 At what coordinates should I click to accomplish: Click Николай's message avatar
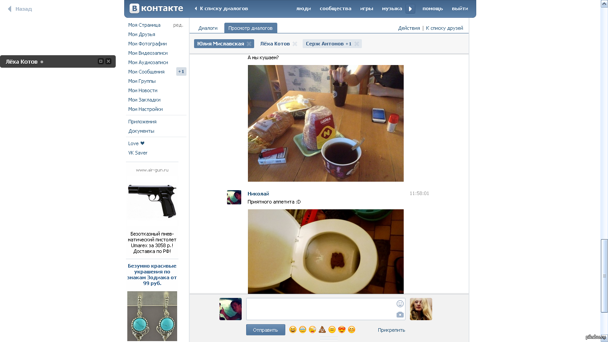[234, 197]
